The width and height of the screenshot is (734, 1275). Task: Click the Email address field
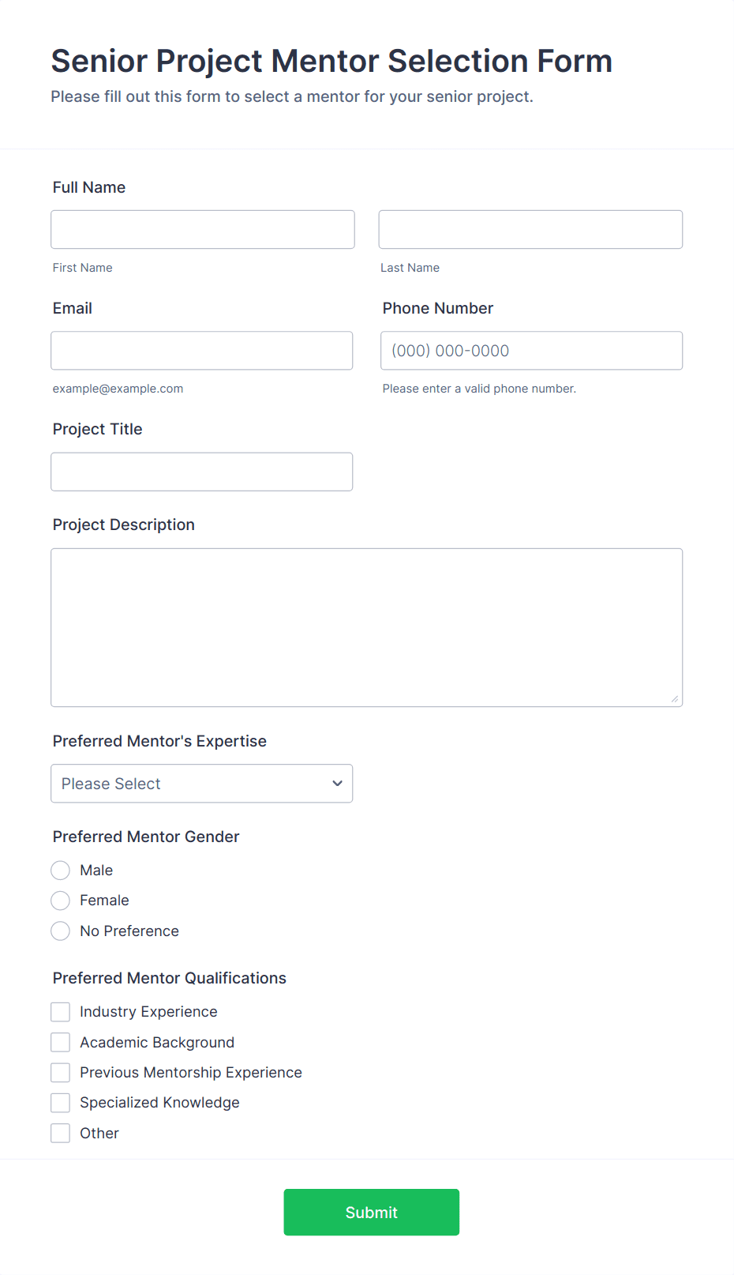tap(201, 350)
